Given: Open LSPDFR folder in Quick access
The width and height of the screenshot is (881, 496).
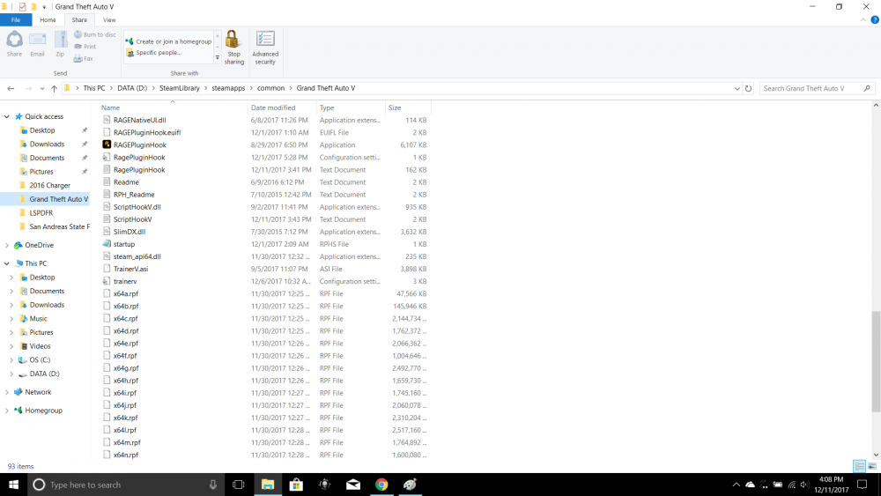Looking at the screenshot, I should click(x=41, y=213).
